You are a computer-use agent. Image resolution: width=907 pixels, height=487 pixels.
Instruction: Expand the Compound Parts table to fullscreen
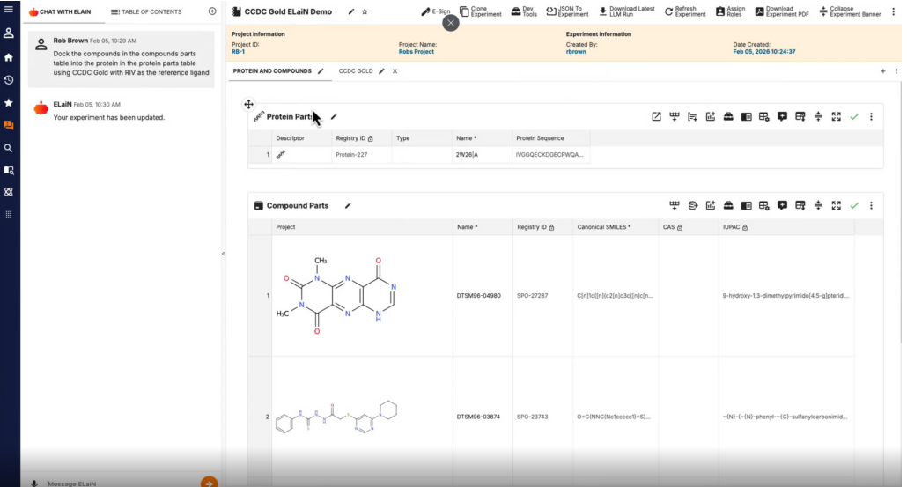[836, 205]
